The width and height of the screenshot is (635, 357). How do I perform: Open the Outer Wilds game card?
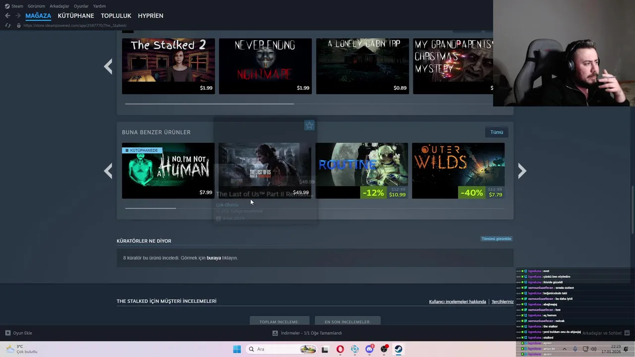[458, 171]
